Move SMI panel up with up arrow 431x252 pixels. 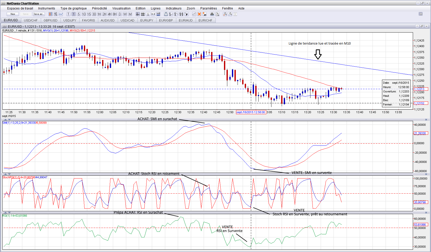(x=6, y=120)
